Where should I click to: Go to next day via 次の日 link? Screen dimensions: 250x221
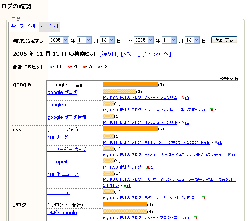[130, 54]
